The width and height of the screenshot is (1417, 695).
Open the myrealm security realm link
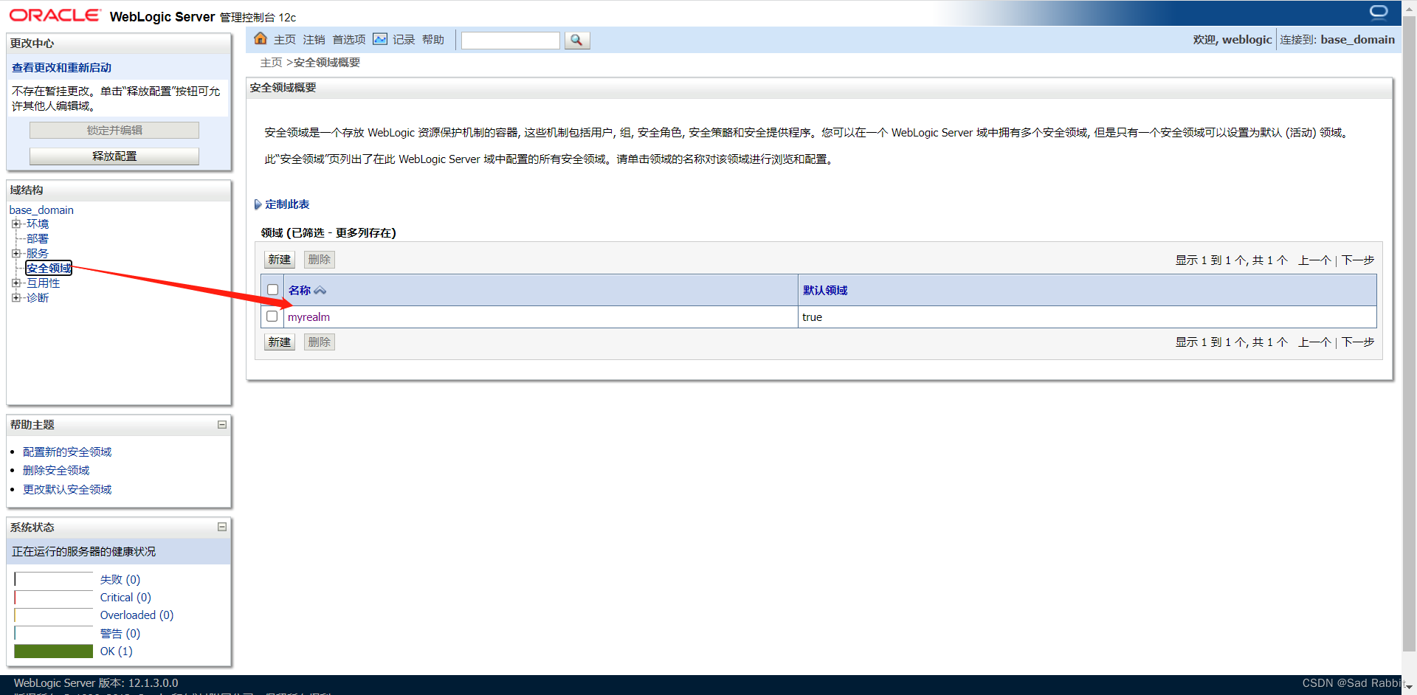click(308, 317)
